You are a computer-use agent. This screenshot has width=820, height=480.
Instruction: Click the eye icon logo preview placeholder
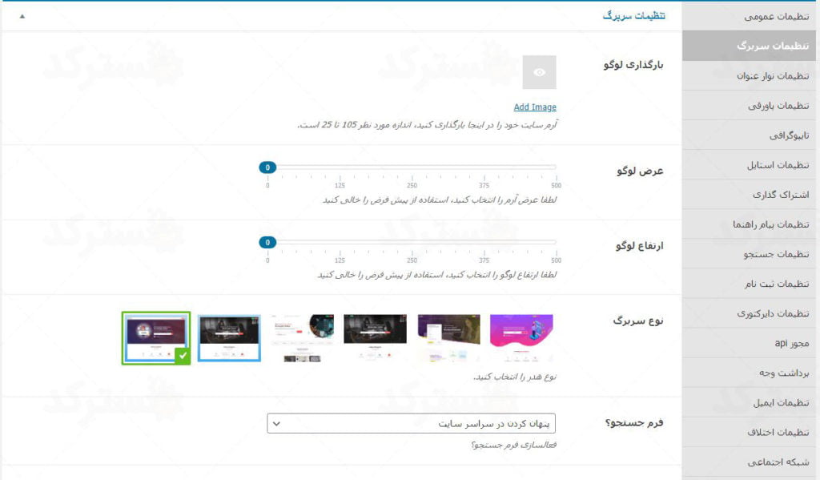pos(539,72)
